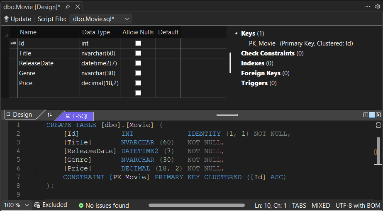The image size is (383, 211).
Task: Select PK_Movie primary key entry
Action: click(301, 43)
